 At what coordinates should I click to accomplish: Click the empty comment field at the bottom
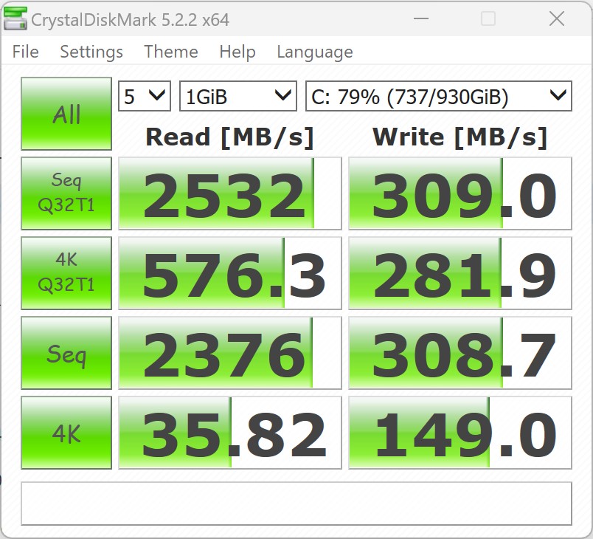click(296, 504)
